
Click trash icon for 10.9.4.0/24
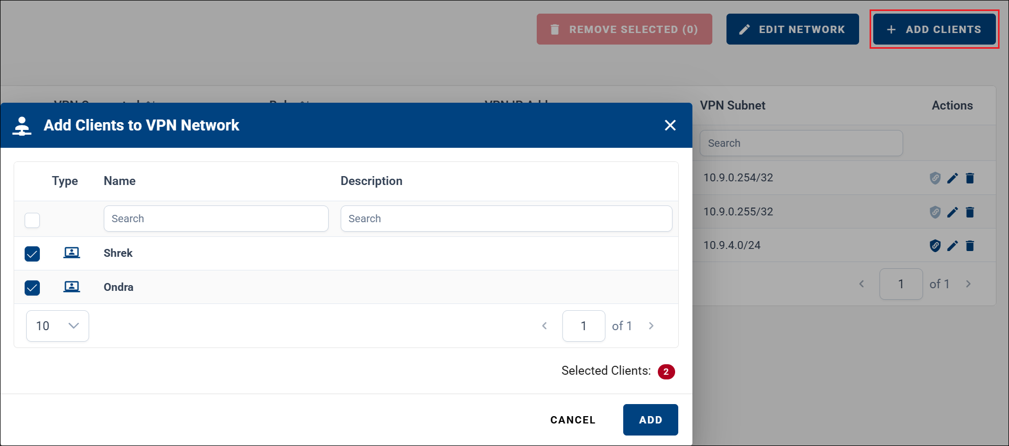coord(970,246)
